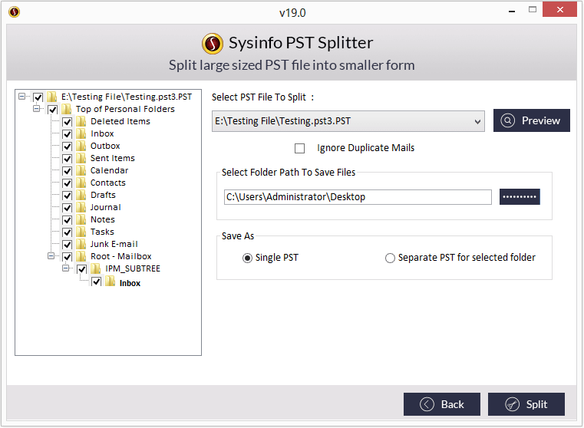
Task: Select the Tasks folder label
Action: pyautogui.click(x=102, y=232)
